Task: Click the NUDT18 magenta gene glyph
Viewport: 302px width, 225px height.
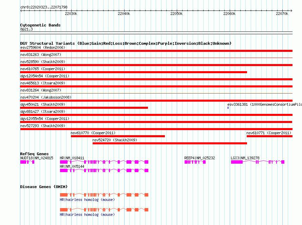Action: 27,162
